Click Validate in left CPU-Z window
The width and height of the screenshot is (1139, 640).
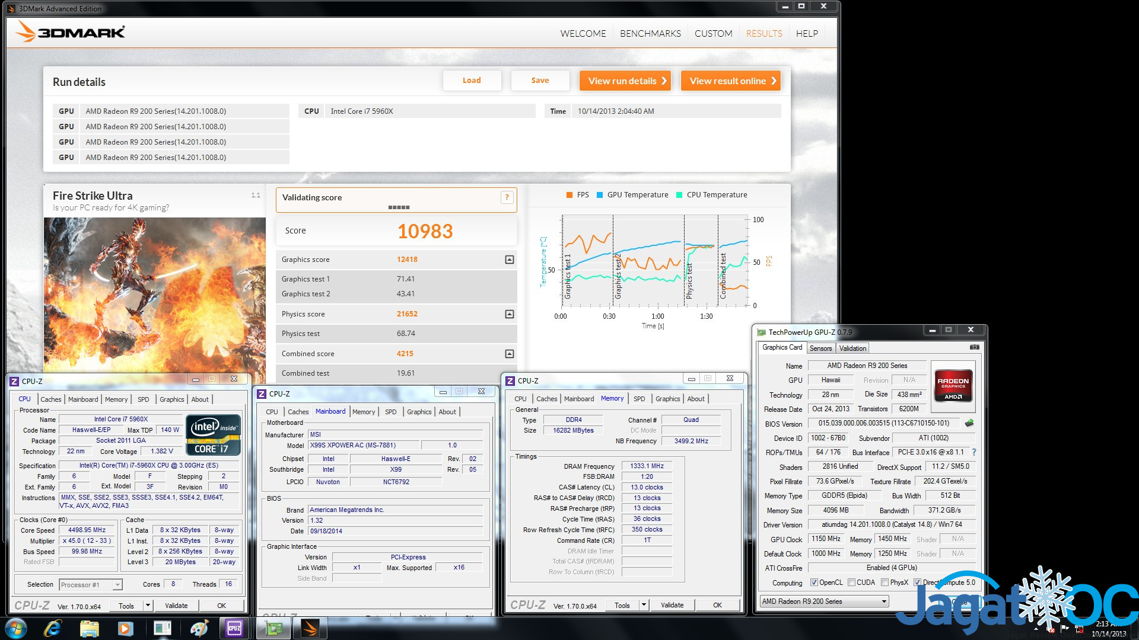[x=176, y=606]
